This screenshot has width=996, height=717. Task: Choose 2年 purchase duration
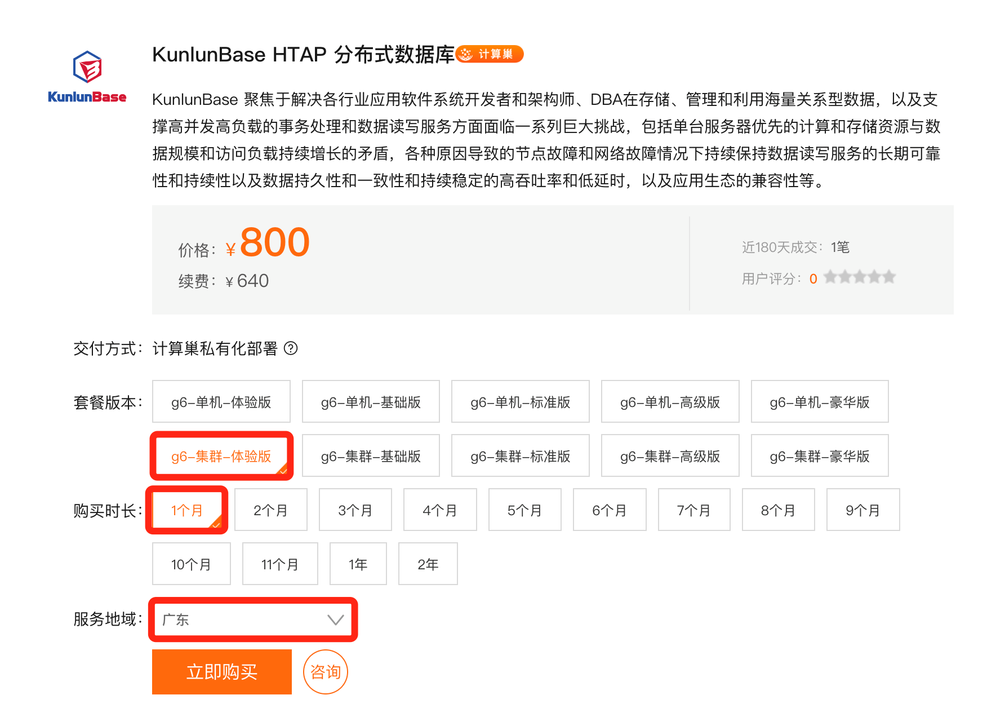428,564
